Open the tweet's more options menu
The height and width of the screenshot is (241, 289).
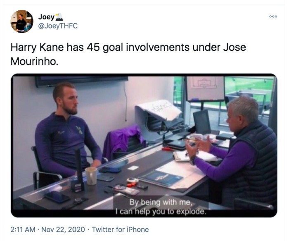point(273,16)
